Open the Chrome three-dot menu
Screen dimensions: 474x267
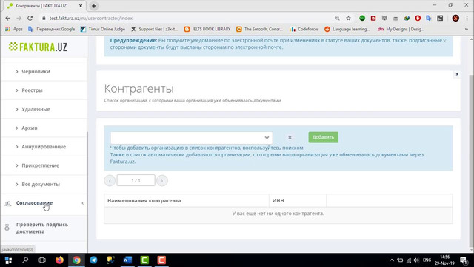[467, 18]
